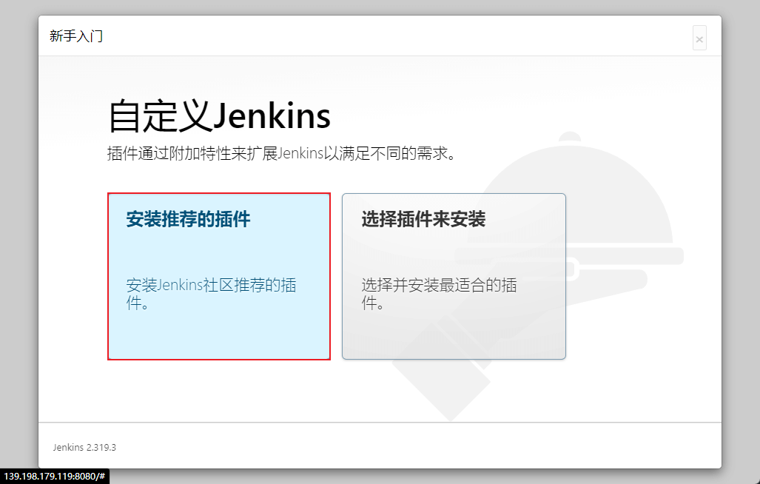This screenshot has height=484, width=760.
Task: Click the 'Jenkins 2.319.3' version text
Action: pos(85,447)
